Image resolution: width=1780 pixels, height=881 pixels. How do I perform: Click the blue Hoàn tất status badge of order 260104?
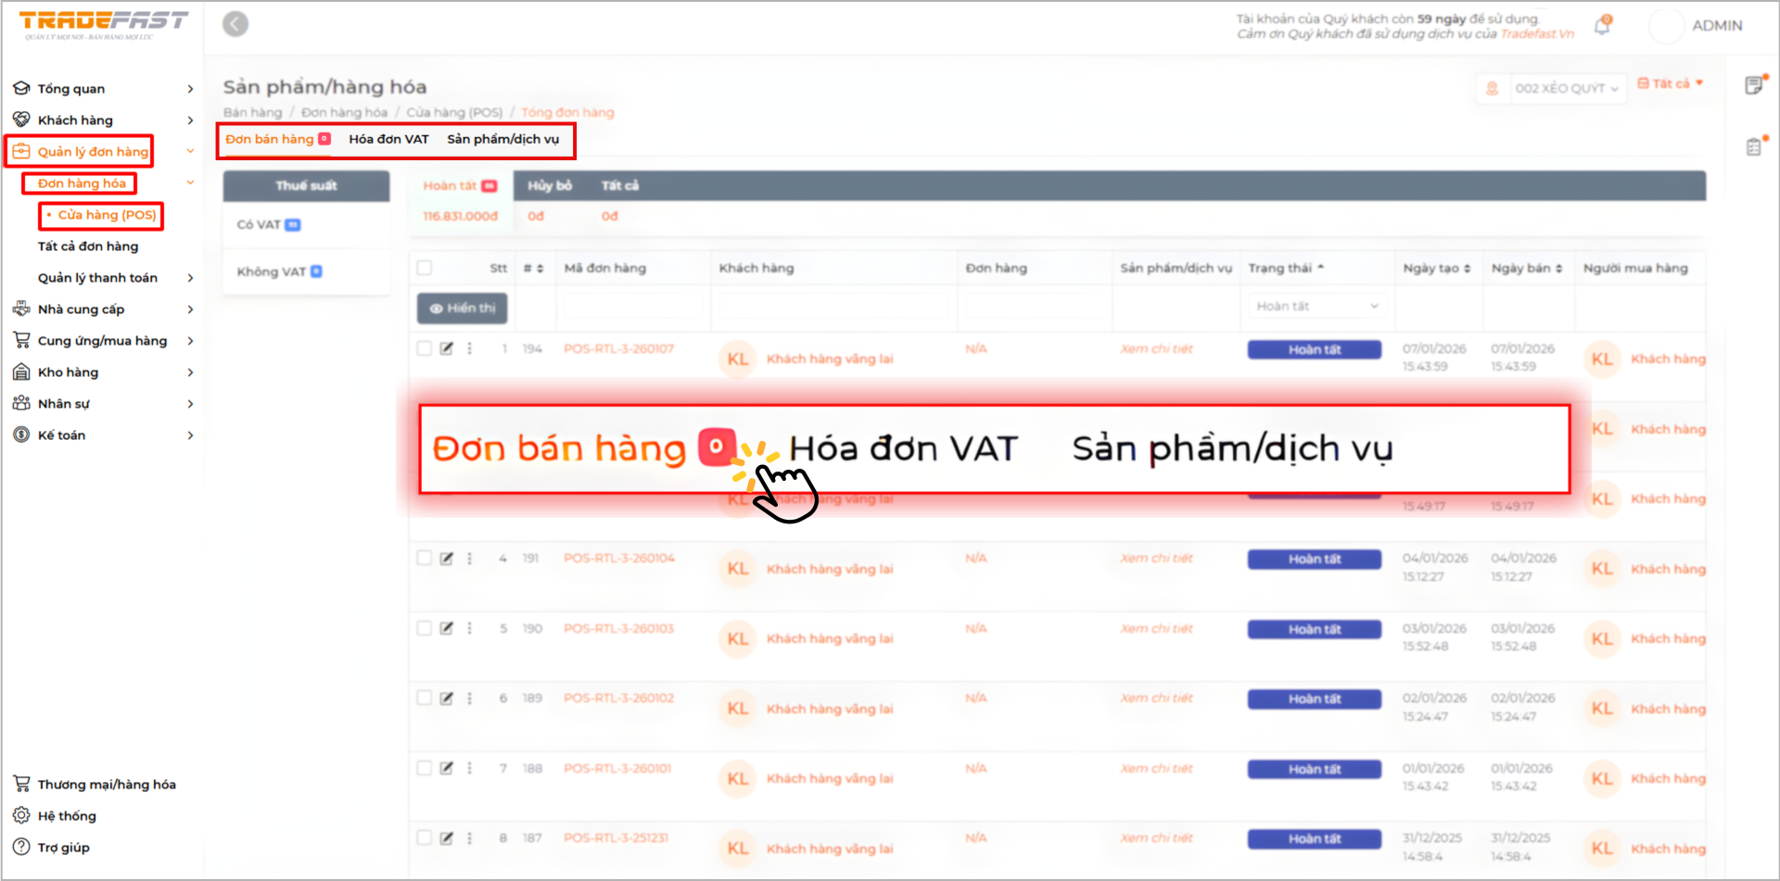[1314, 560]
